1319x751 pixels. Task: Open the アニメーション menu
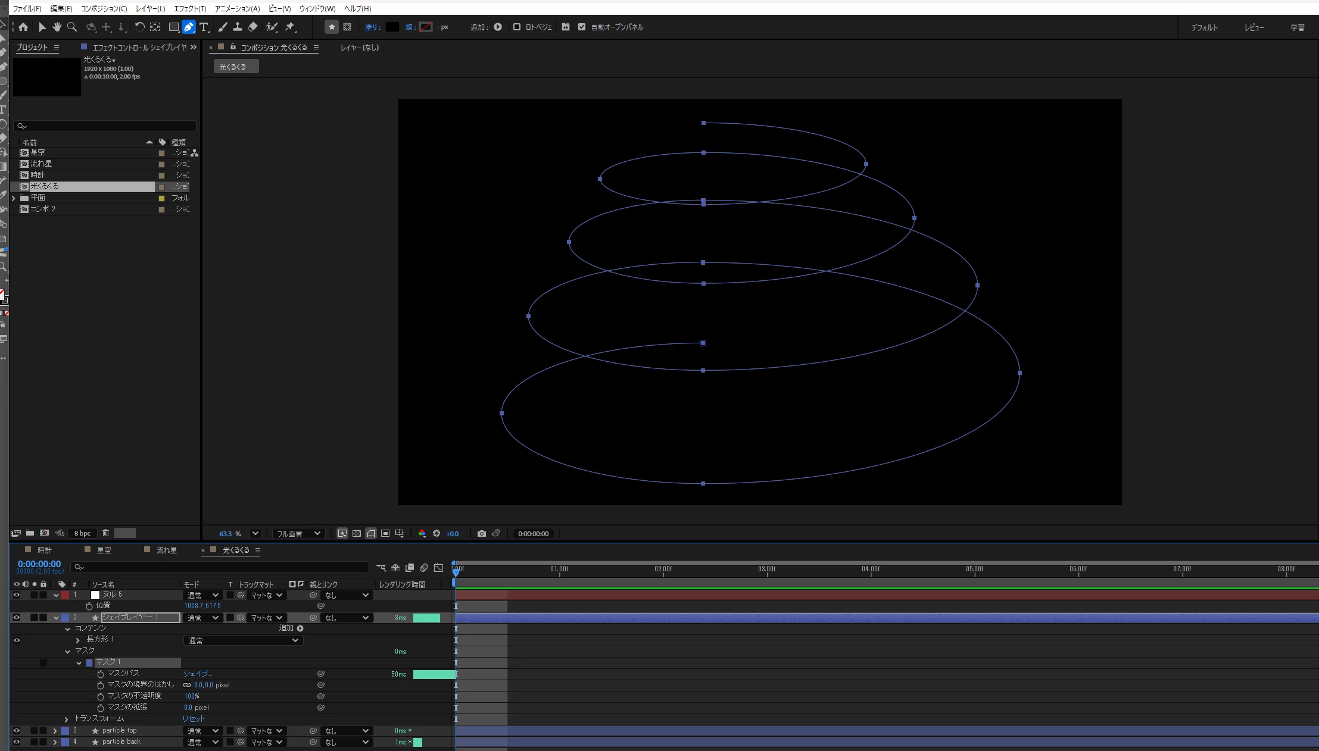pos(237,8)
